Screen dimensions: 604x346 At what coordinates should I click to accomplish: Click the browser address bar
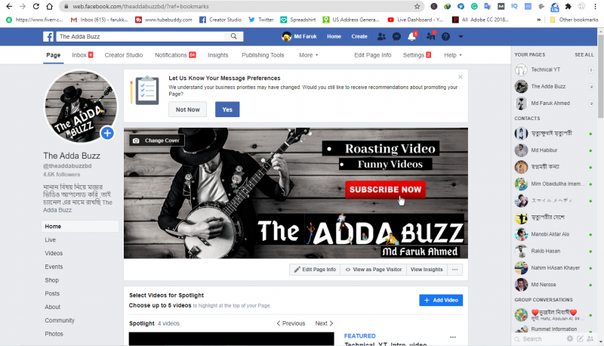click(241, 6)
